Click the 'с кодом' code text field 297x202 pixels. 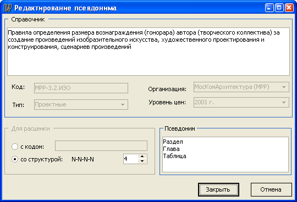tap(101, 145)
